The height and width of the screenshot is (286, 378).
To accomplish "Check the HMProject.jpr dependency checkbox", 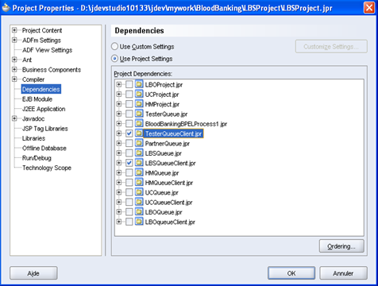I will point(129,104).
